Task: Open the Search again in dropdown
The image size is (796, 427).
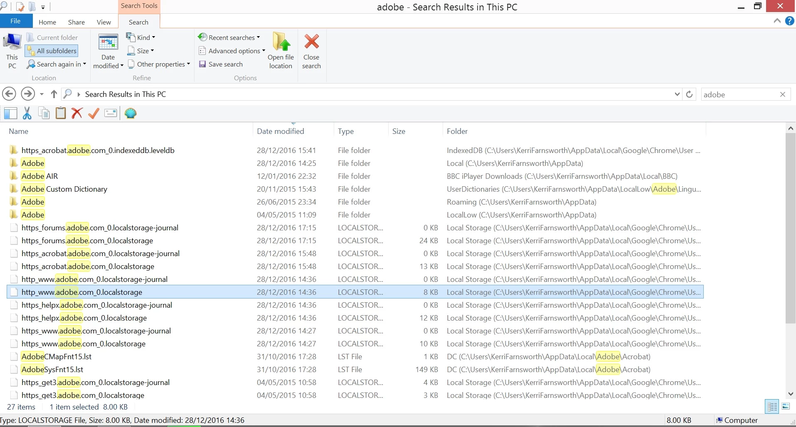Action: click(x=57, y=64)
